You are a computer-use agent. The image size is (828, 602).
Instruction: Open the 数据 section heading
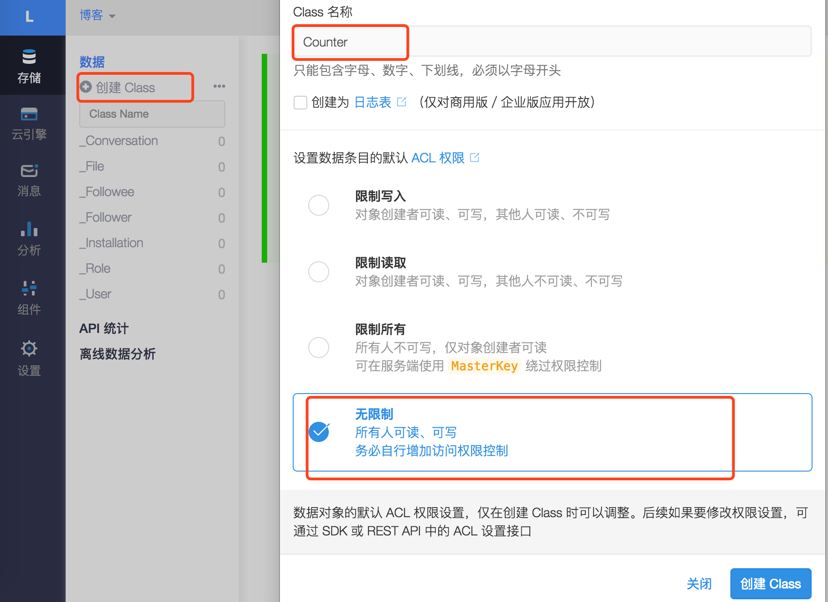92,62
